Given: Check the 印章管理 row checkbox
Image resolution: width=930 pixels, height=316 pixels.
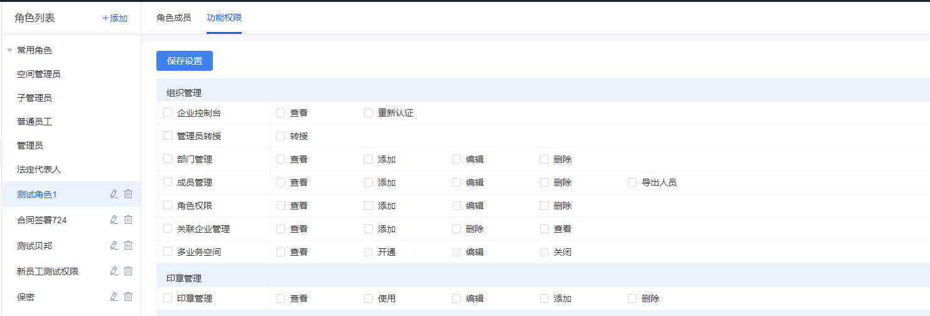Looking at the screenshot, I should pos(168,298).
